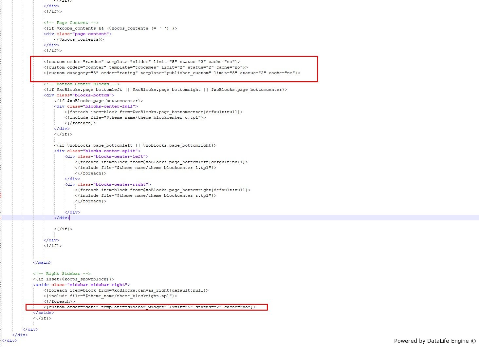Click the Right Sidebar comment line

[62, 274]
